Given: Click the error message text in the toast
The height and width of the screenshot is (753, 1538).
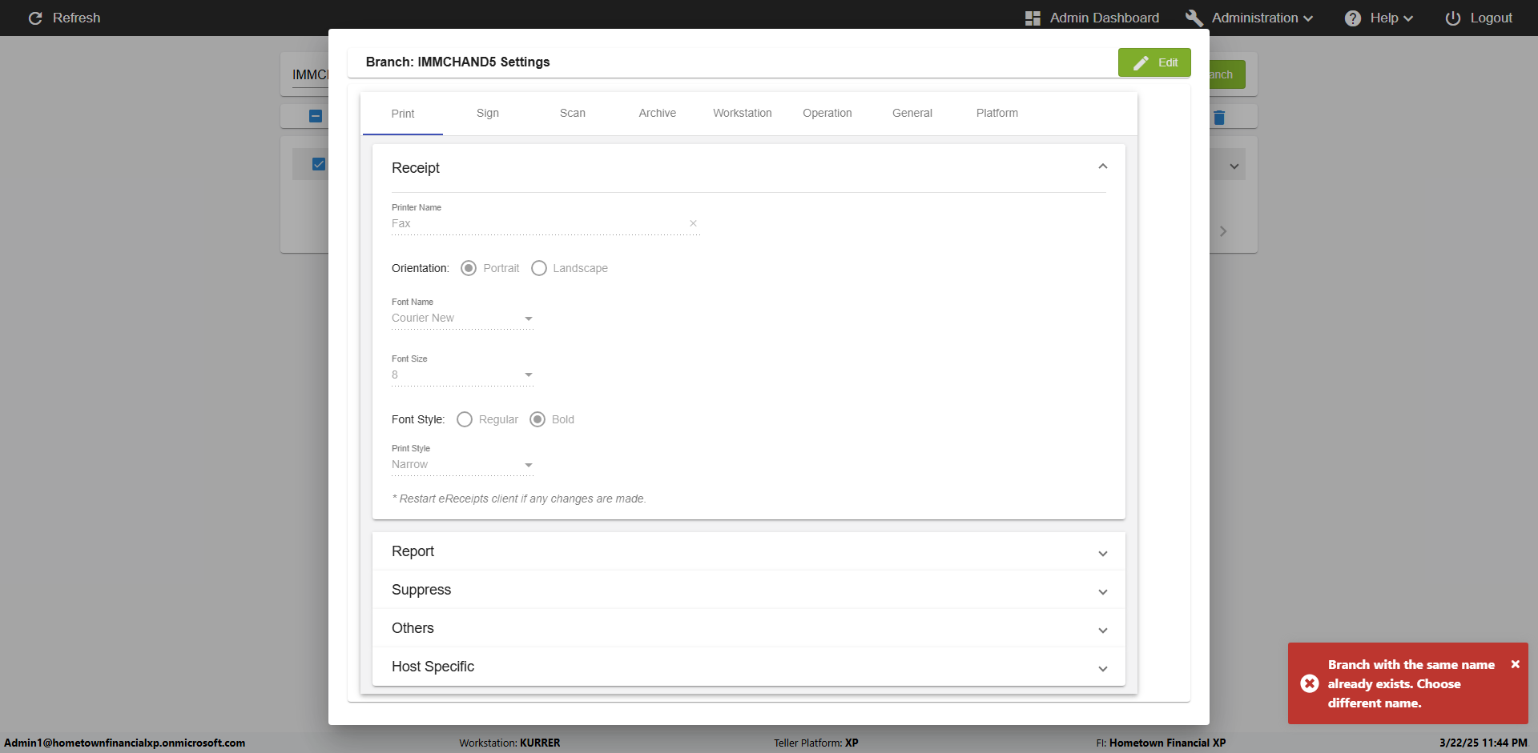Looking at the screenshot, I should (1411, 683).
